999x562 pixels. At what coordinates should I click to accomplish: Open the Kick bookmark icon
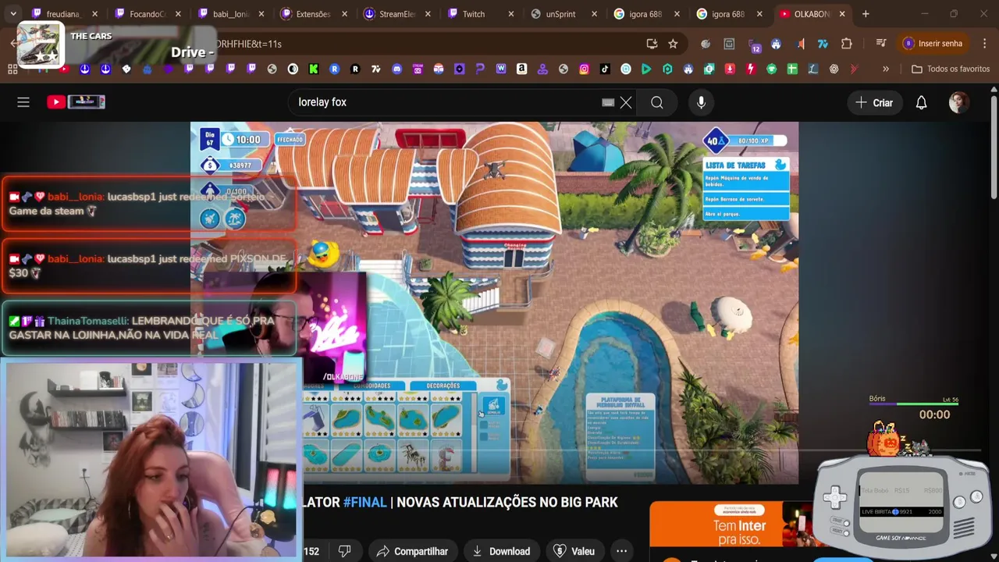click(x=313, y=69)
